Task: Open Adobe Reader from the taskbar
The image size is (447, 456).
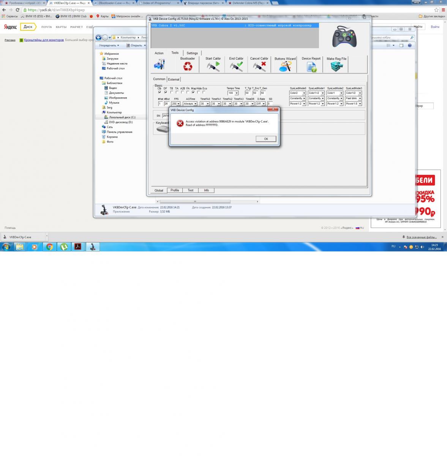Action: click(78, 247)
